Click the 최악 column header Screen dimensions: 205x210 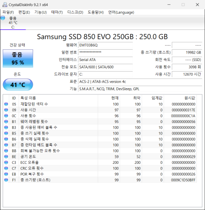[131, 98]
